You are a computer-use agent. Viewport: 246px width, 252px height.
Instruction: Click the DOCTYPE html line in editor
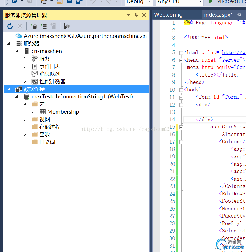click(x=206, y=38)
